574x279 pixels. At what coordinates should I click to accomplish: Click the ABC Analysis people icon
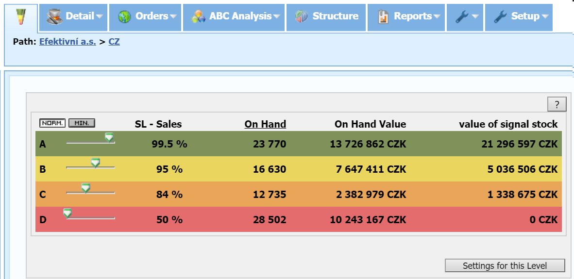pyautogui.click(x=198, y=16)
